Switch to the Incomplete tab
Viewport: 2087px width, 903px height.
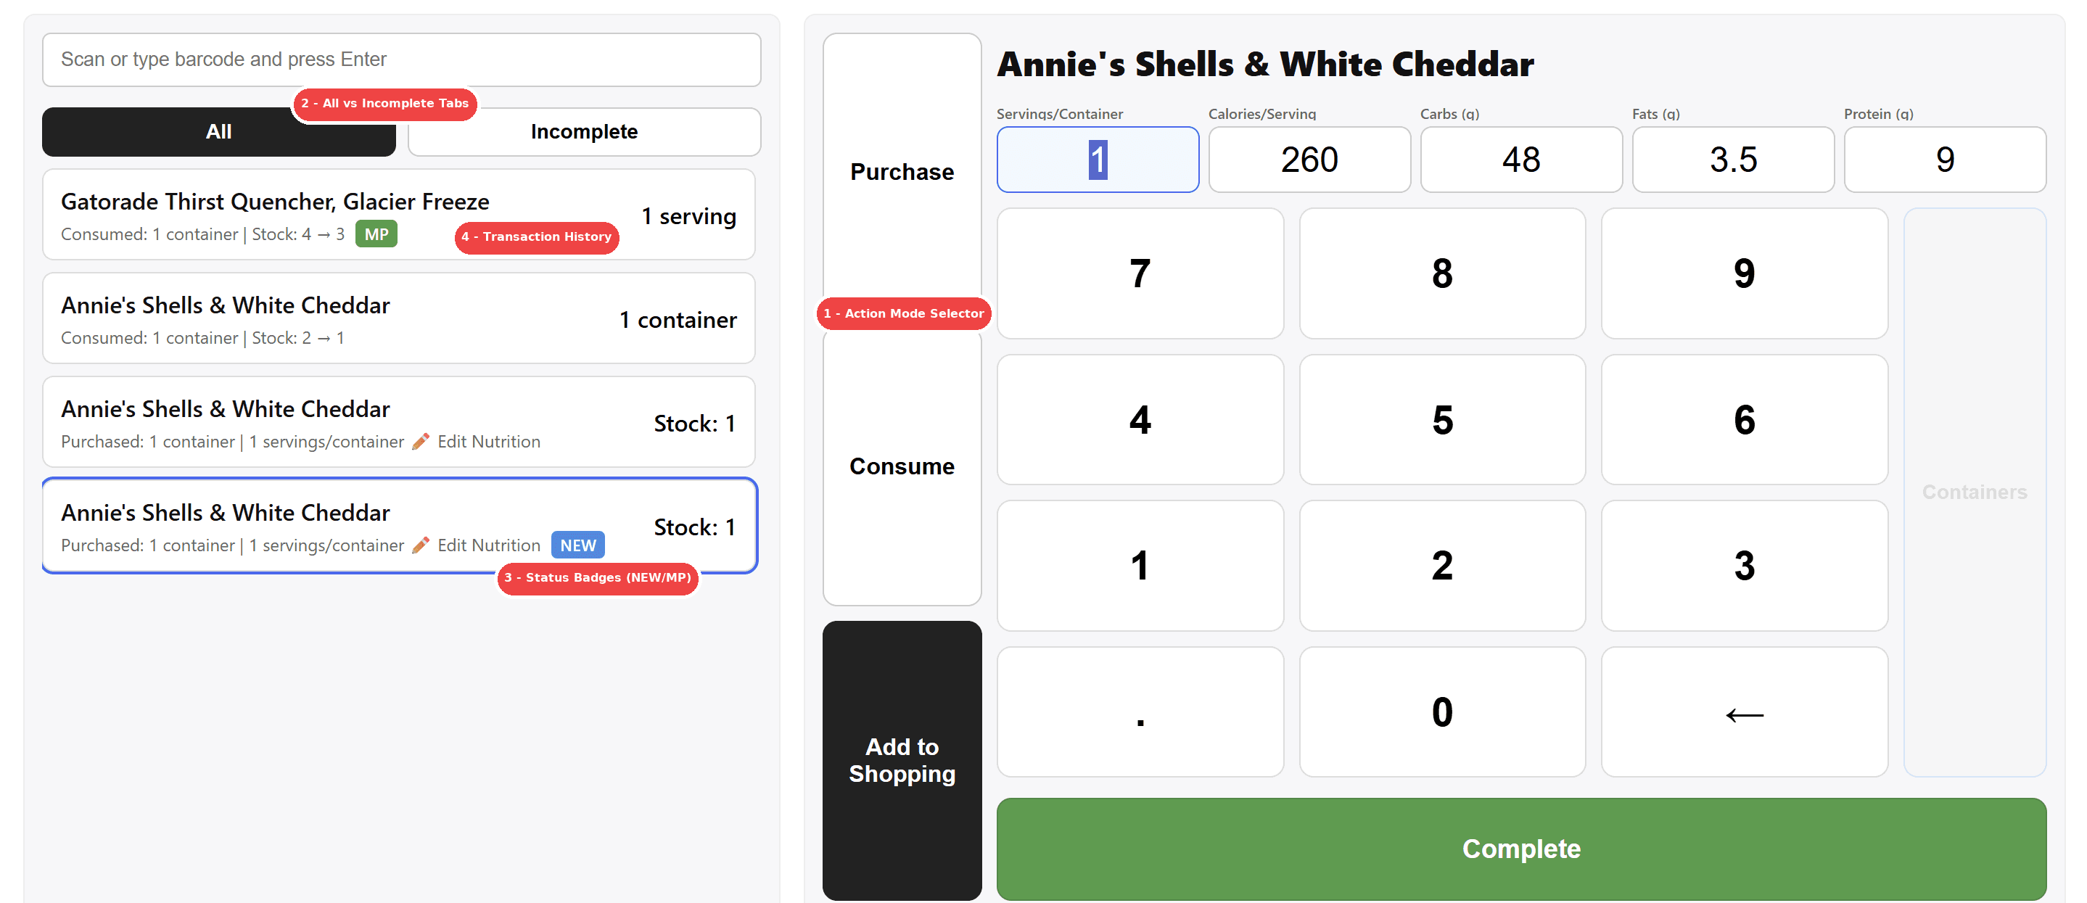583,131
